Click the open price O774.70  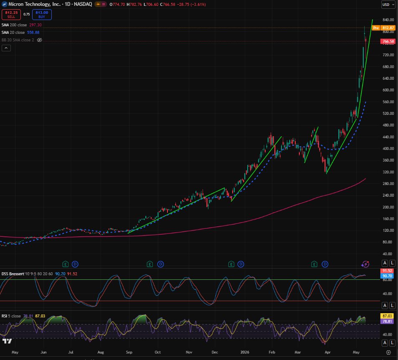(117, 4)
